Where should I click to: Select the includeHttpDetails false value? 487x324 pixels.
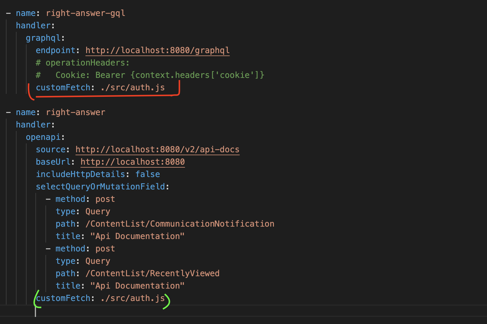148,174
